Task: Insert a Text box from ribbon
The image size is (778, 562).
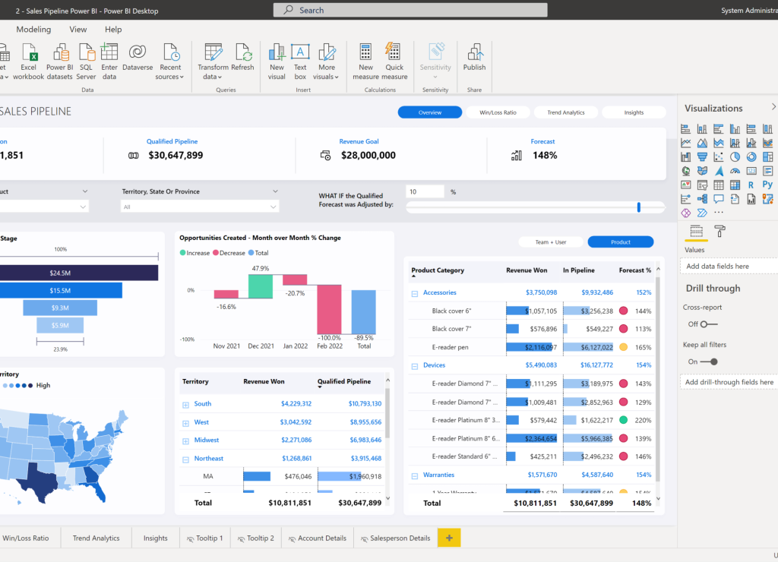Action: tap(300, 62)
